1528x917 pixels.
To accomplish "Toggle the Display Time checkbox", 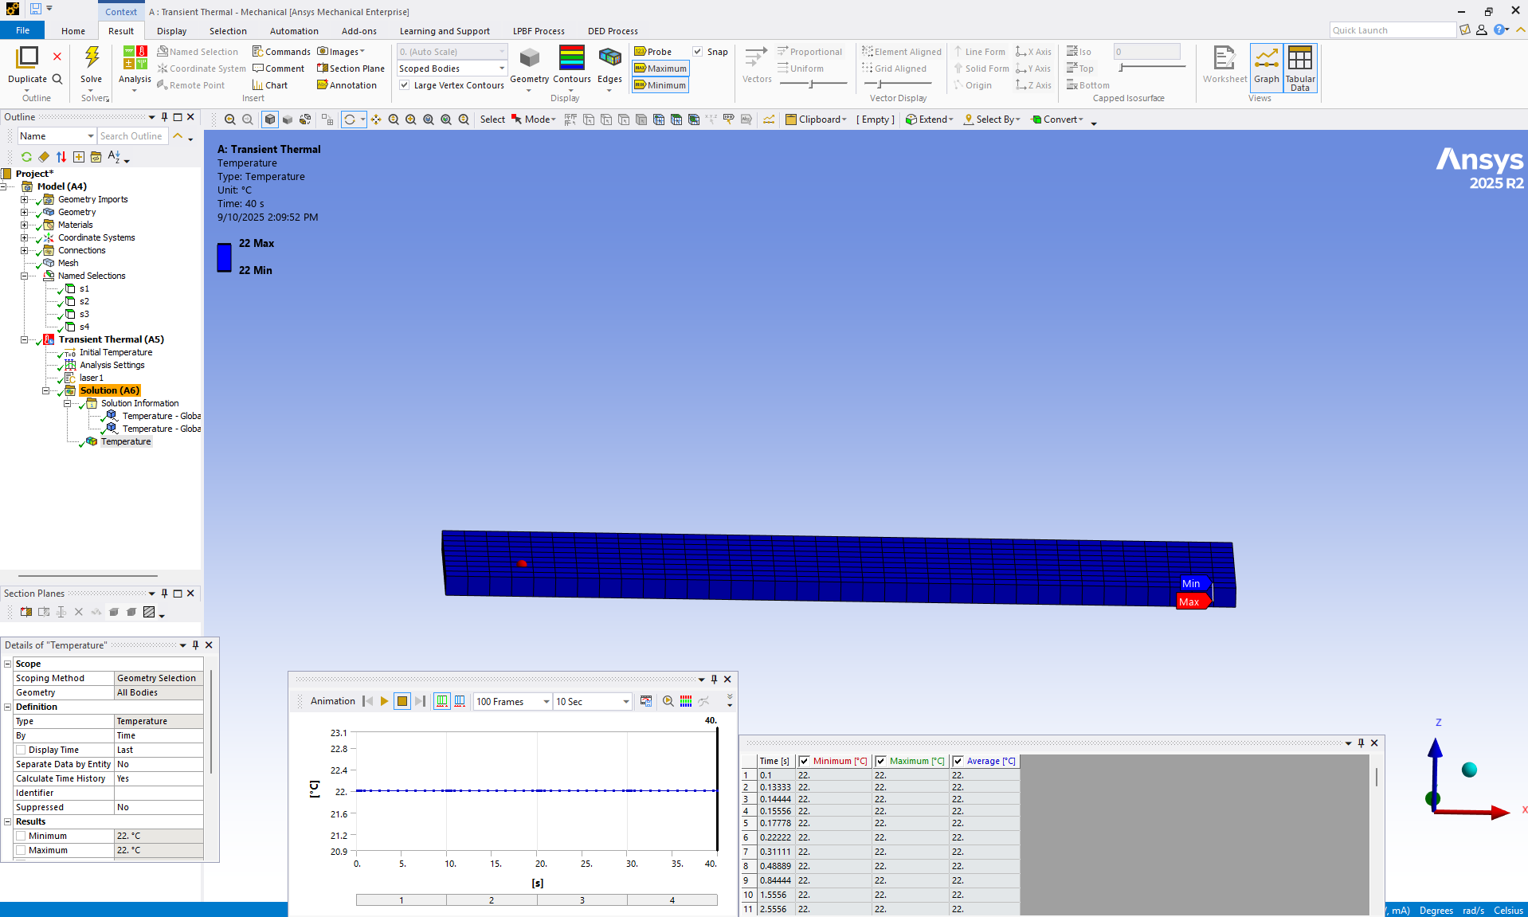I will (22, 750).
